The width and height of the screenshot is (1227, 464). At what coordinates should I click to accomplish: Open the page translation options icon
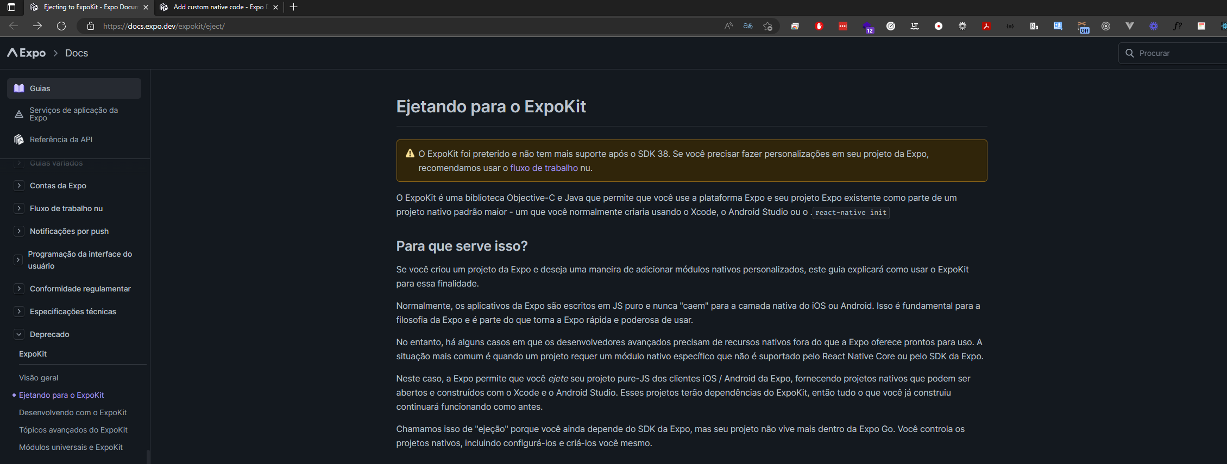(748, 26)
